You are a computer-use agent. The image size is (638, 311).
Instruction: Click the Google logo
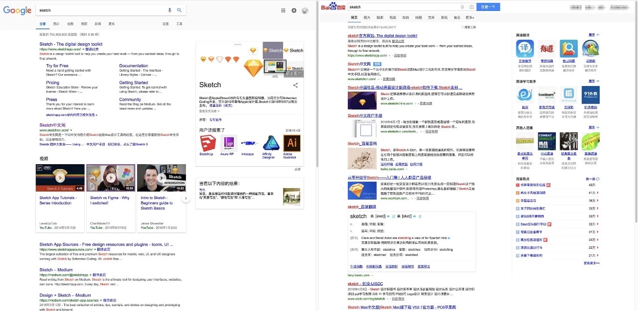pyautogui.click(x=17, y=10)
